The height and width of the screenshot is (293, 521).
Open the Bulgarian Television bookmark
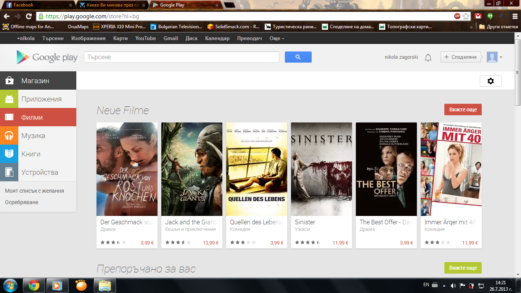176,27
